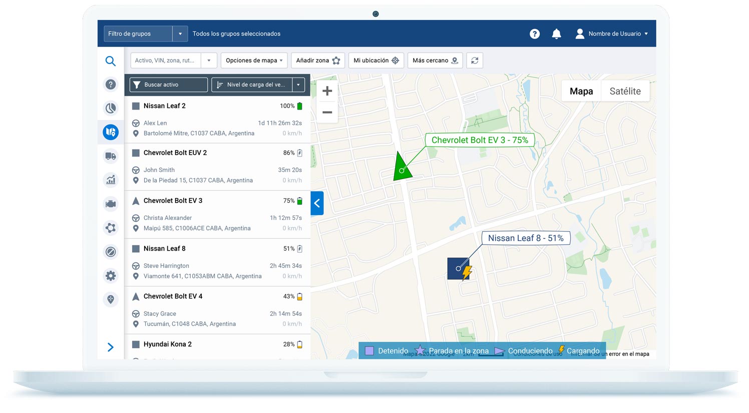Select Nissan Leaf 8 in the list
This screenshot has height=413, width=749.
coord(217,262)
